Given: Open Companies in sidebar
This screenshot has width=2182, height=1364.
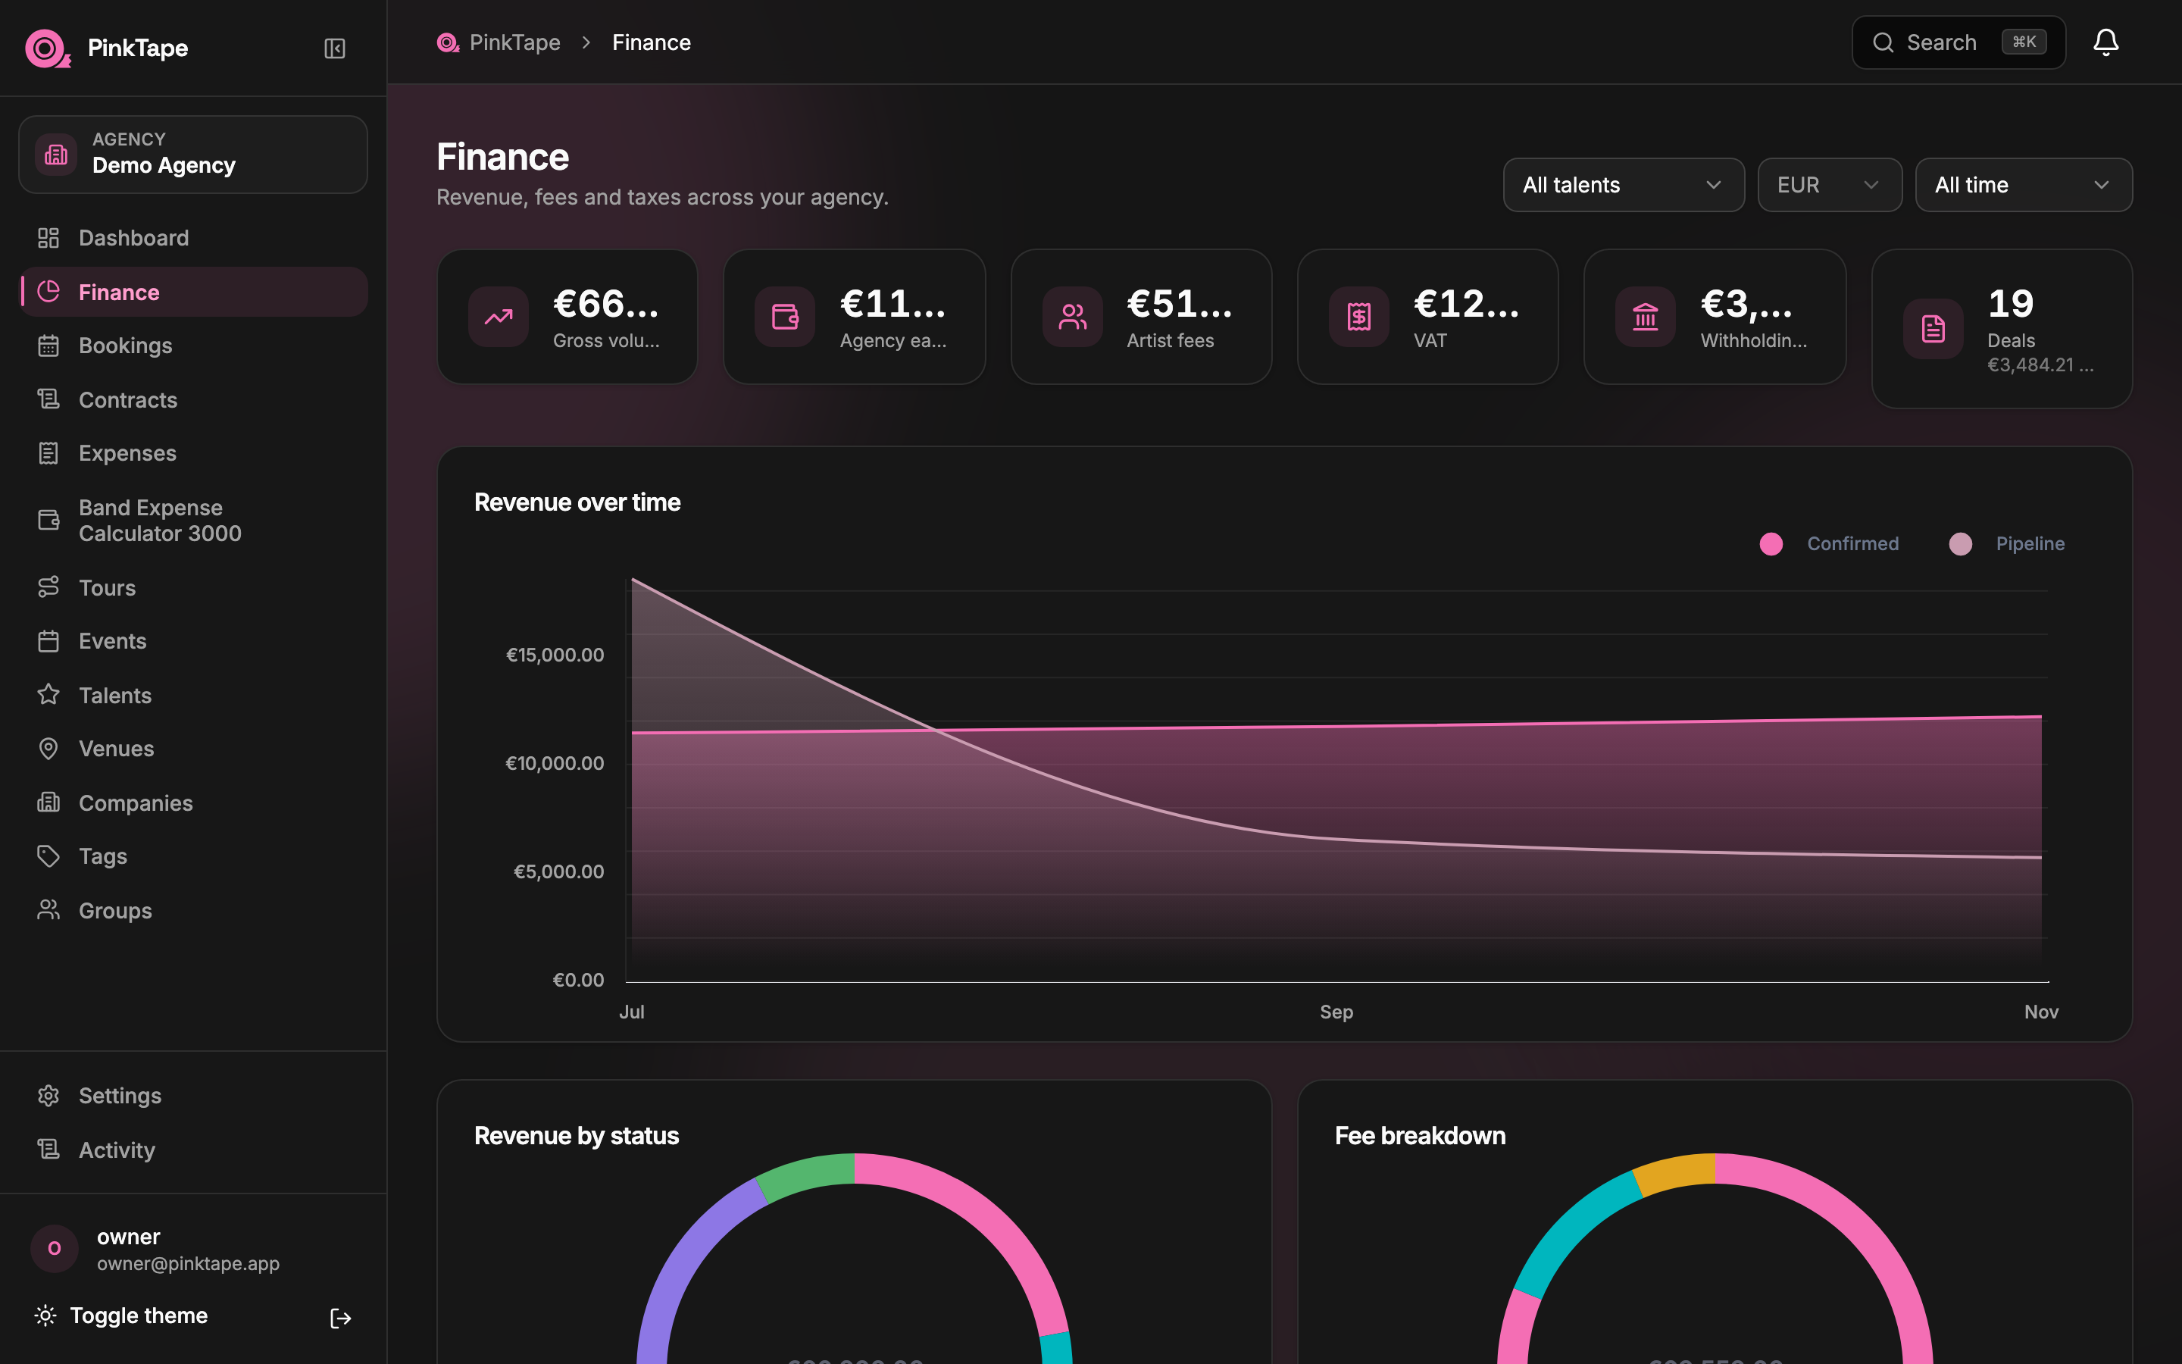Looking at the screenshot, I should [x=193, y=803].
